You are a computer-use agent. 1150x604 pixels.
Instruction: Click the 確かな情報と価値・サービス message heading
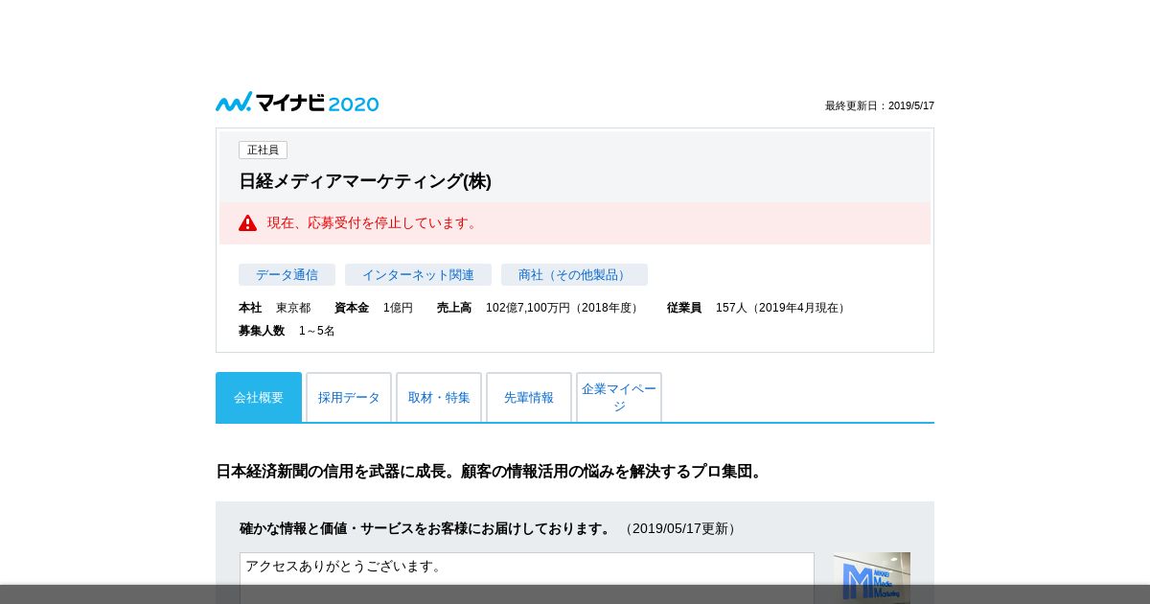[425, 528]
